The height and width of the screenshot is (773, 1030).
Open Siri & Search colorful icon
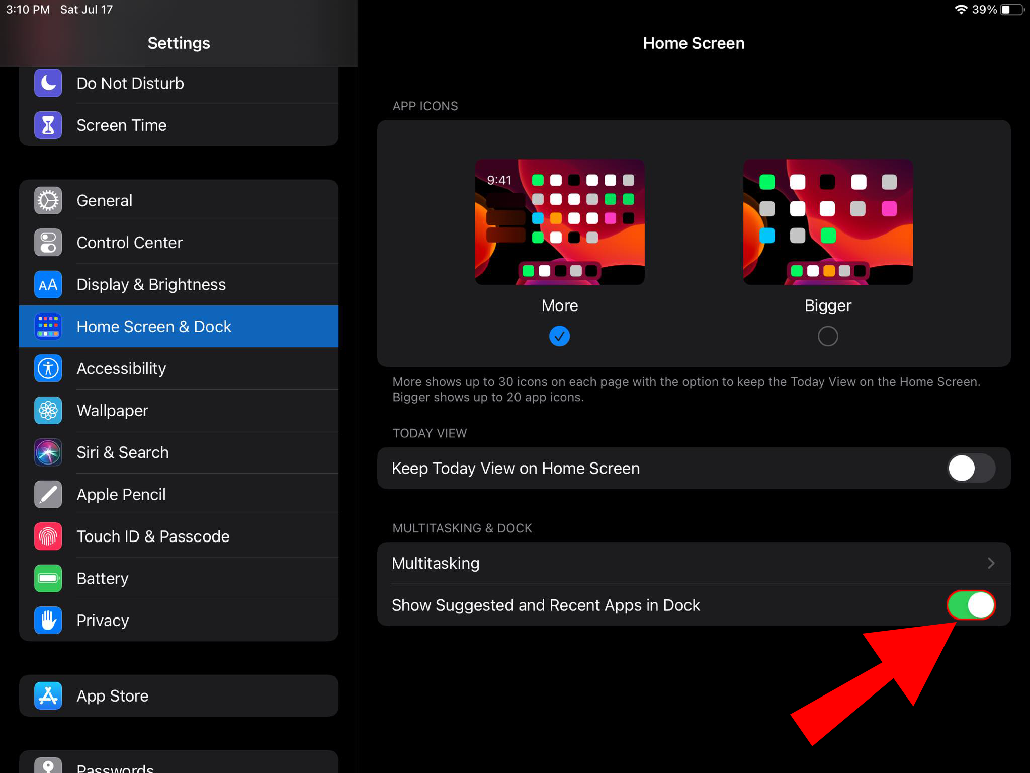coord(48,452)
